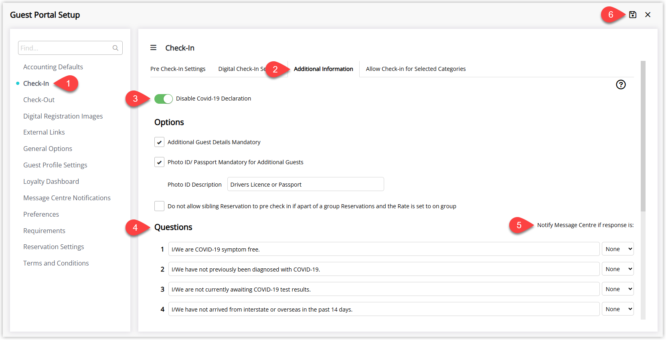Select Check-In in the sidebar
666x340 pixels.
click(36, 83)
